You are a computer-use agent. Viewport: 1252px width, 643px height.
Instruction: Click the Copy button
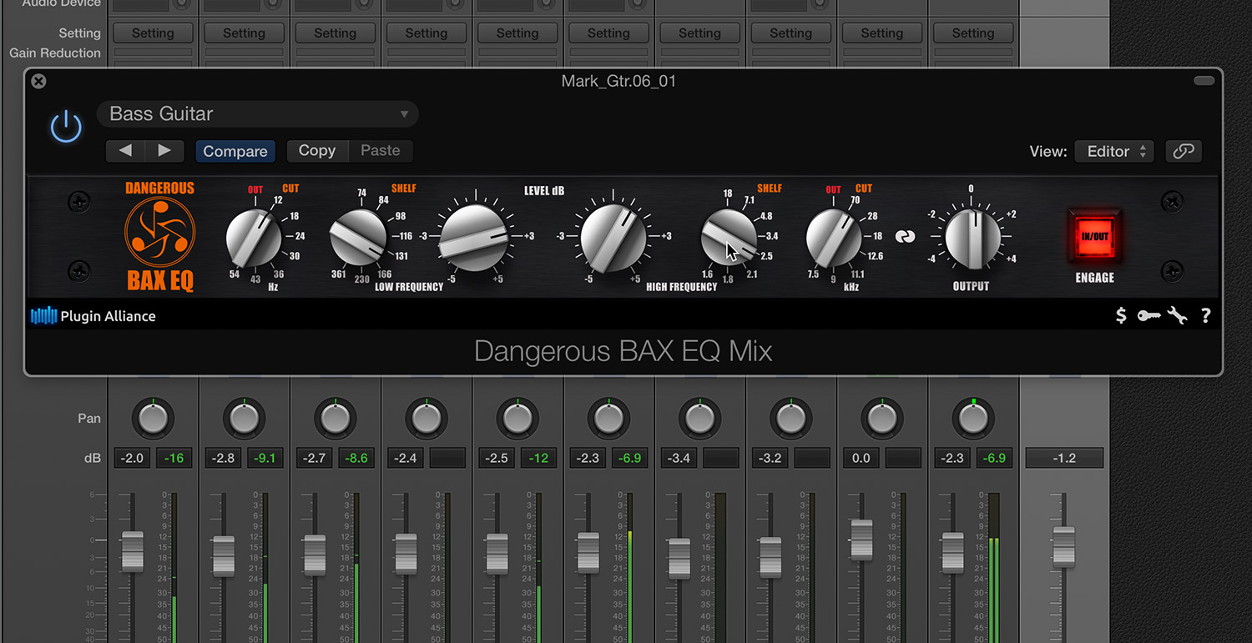click(316, 151)
